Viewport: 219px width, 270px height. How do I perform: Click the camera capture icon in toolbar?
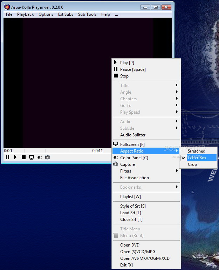click(x=47, y=157)
